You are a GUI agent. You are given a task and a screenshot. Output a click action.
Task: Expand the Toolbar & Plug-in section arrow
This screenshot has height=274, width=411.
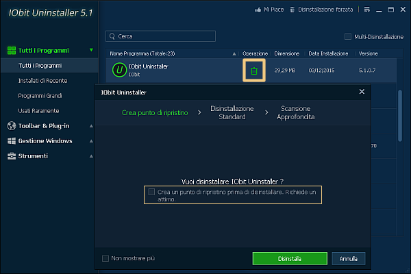[91, 126]
